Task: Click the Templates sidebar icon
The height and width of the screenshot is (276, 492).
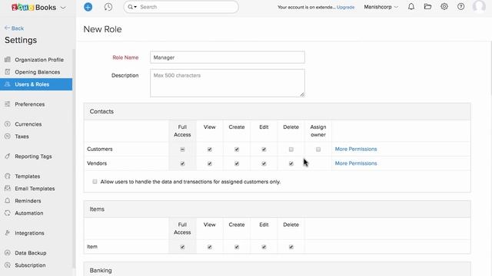Action: coord(8,176)
